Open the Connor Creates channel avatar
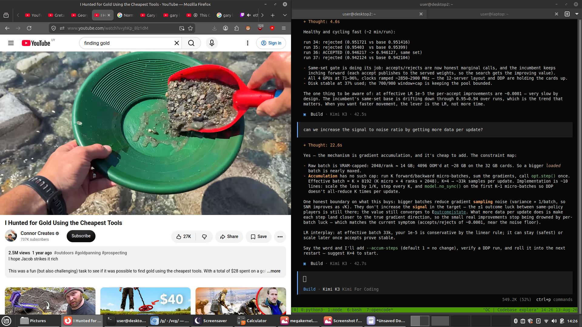This screenshot has height=327, width=582. (11, 236)
